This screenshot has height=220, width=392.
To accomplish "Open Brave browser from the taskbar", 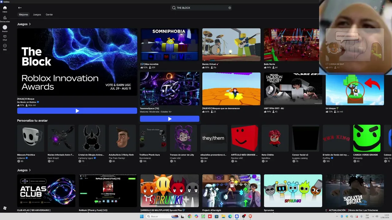I will [250, 216].
